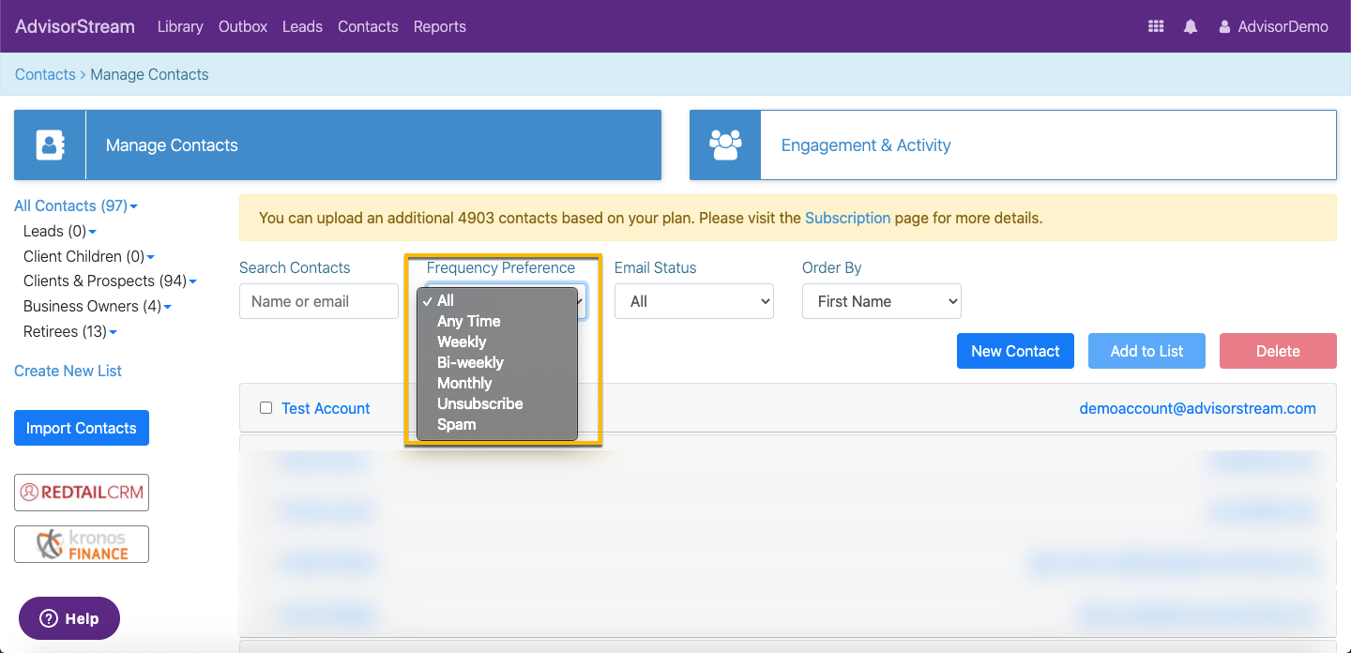Open the Email Status dropdown
This screenshot has height=653, width=1351.
694,301
